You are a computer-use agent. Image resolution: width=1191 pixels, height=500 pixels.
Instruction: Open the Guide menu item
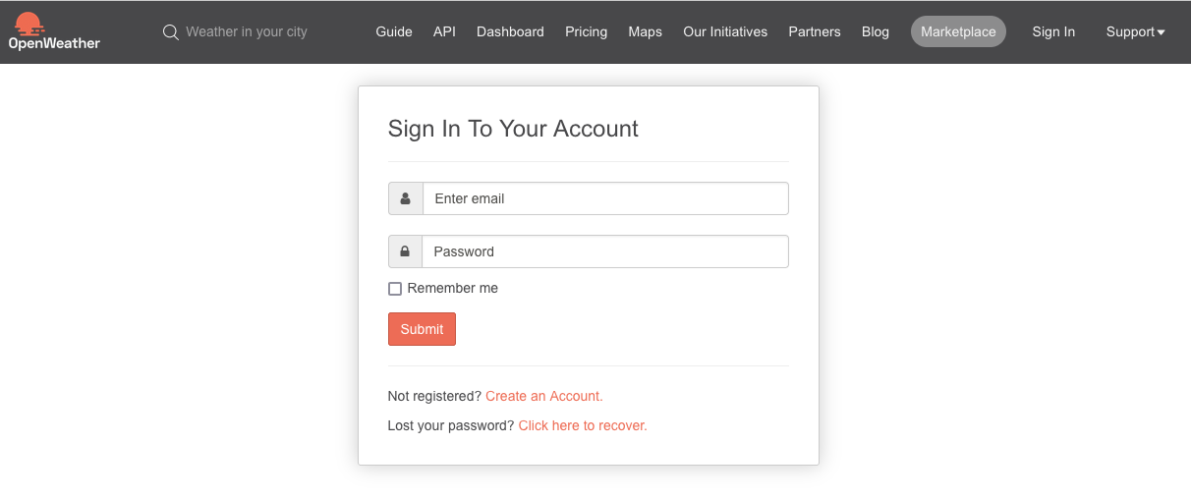tap(394, 31)
